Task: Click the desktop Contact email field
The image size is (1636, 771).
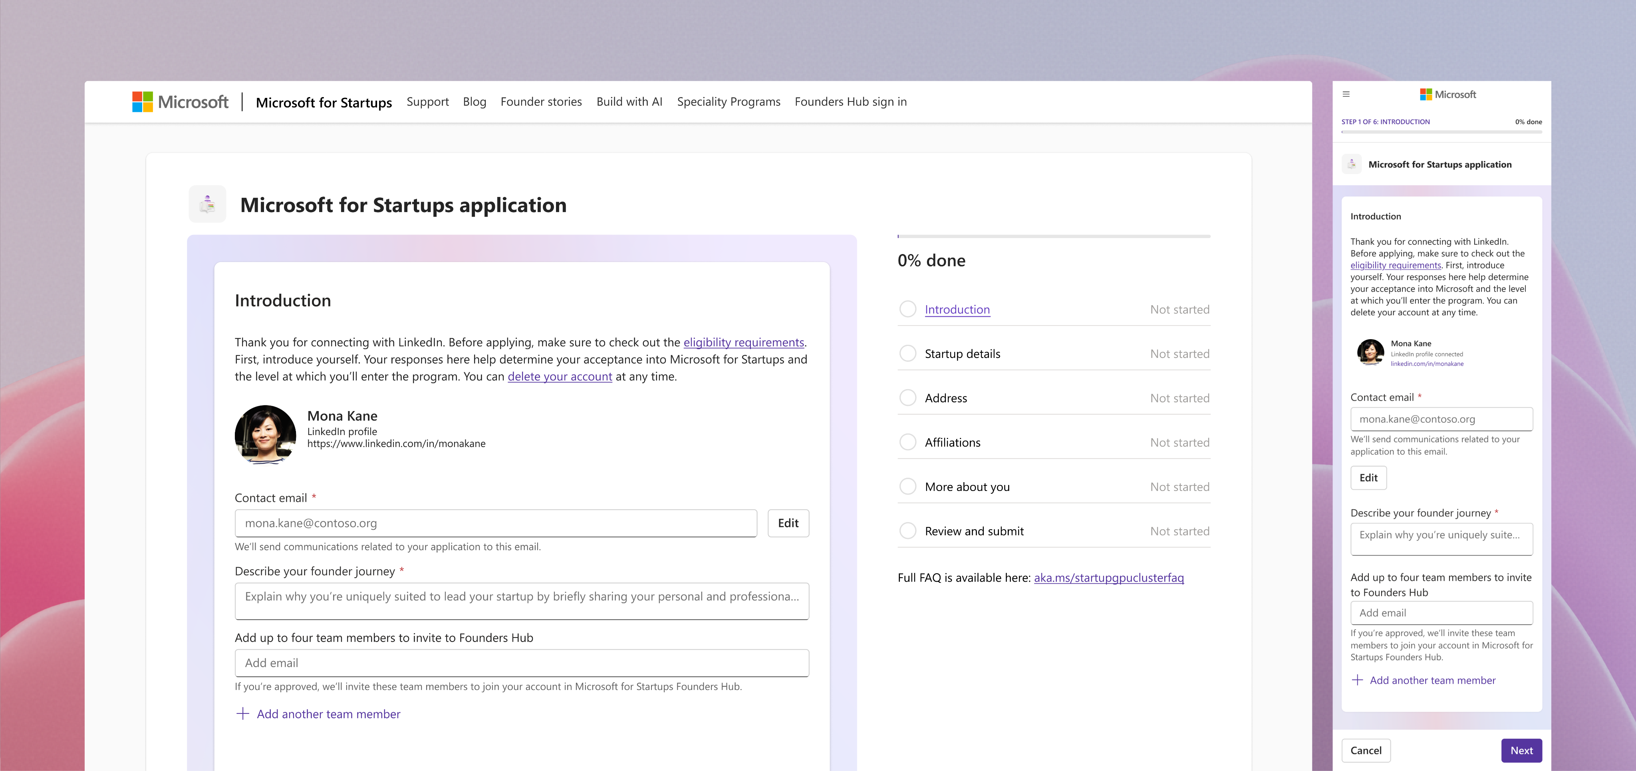Action: pos(495,523)
